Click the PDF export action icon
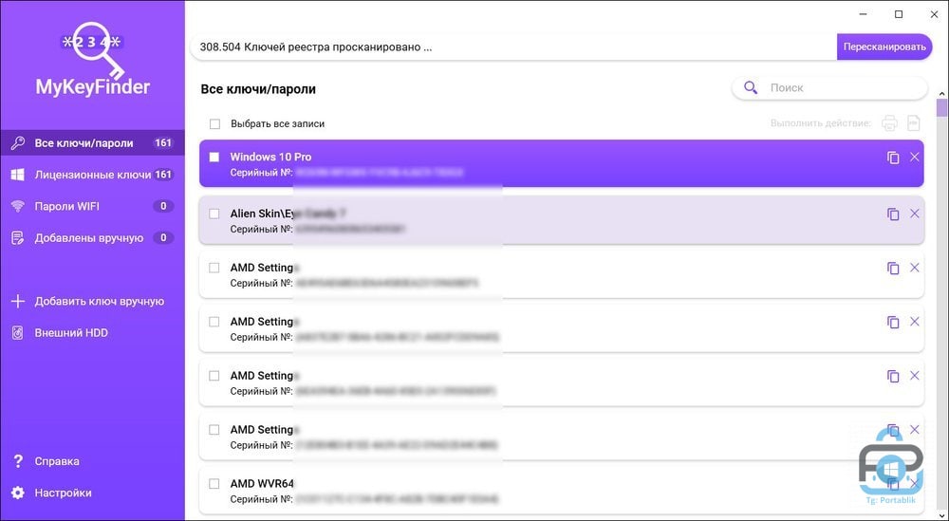This screenshot has height=521, width=949. point(913,122)
